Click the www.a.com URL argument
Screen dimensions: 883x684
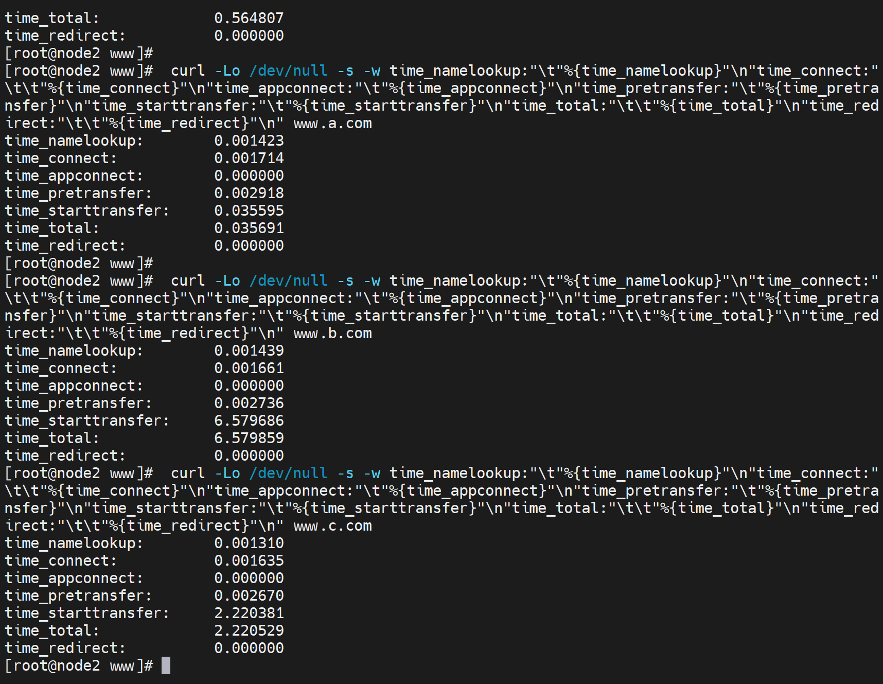click(x=332, y=124)
